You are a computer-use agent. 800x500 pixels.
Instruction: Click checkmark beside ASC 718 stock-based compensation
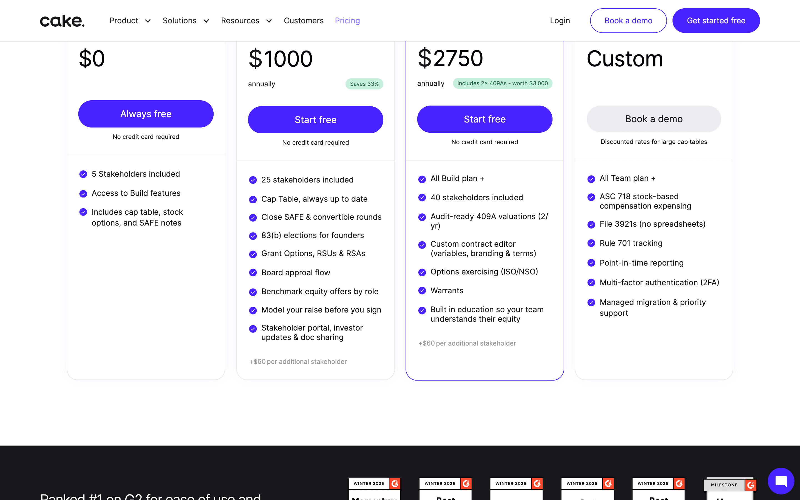(x=591, y=197)
